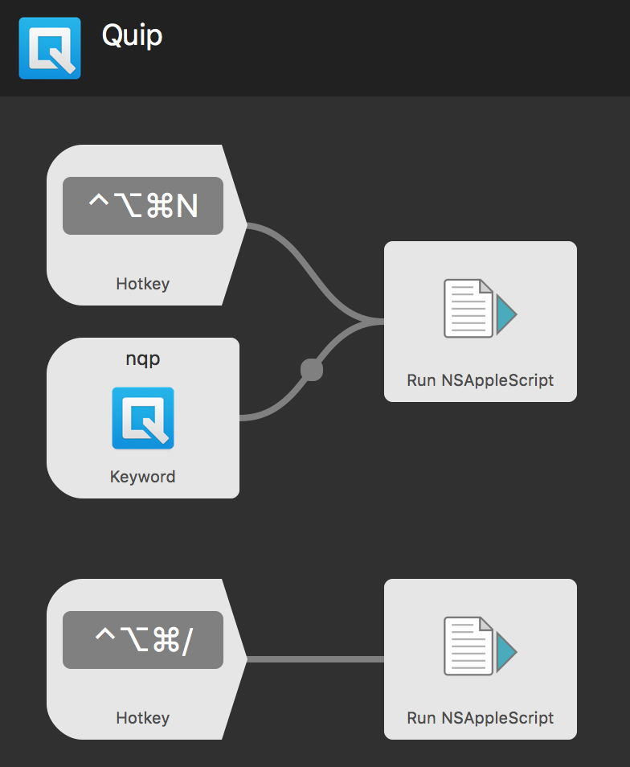The image size is (630, 767).
Task: Select the ⌃⌥⌘N Hotkey trigger
Action: pyautogui.click(x=146, y=225)
